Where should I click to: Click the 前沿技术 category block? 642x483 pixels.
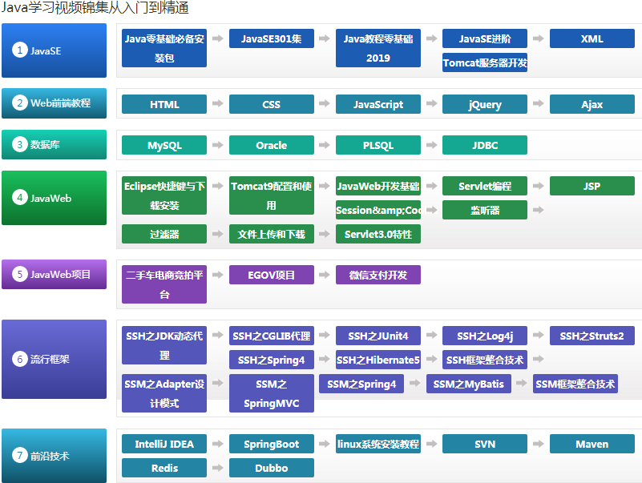(x=54, y=456)
